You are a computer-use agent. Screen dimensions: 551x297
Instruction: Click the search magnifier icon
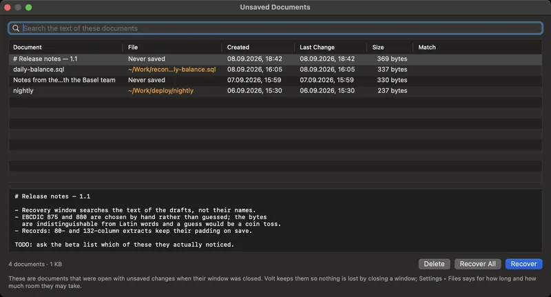click(16, 28)
